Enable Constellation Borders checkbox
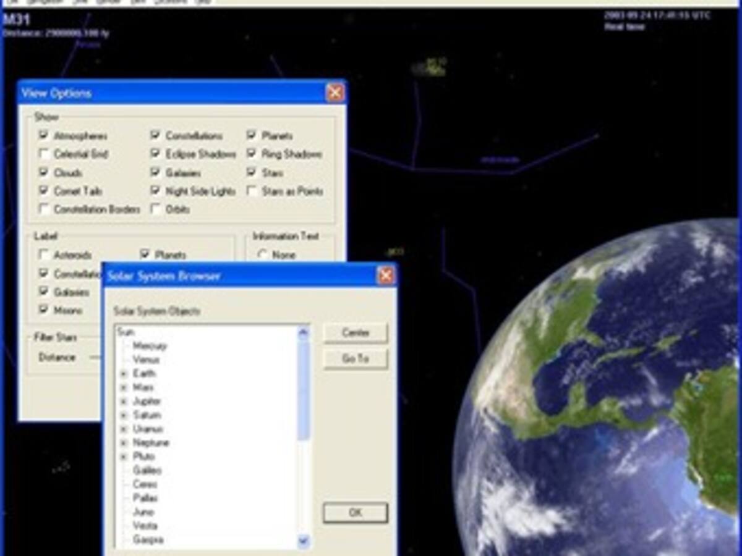This screenshot has height=556, width=742. pos(44,209)
